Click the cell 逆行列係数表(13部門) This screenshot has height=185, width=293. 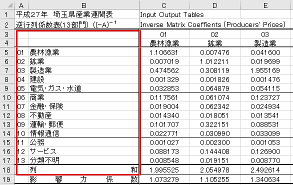point(66,24)
